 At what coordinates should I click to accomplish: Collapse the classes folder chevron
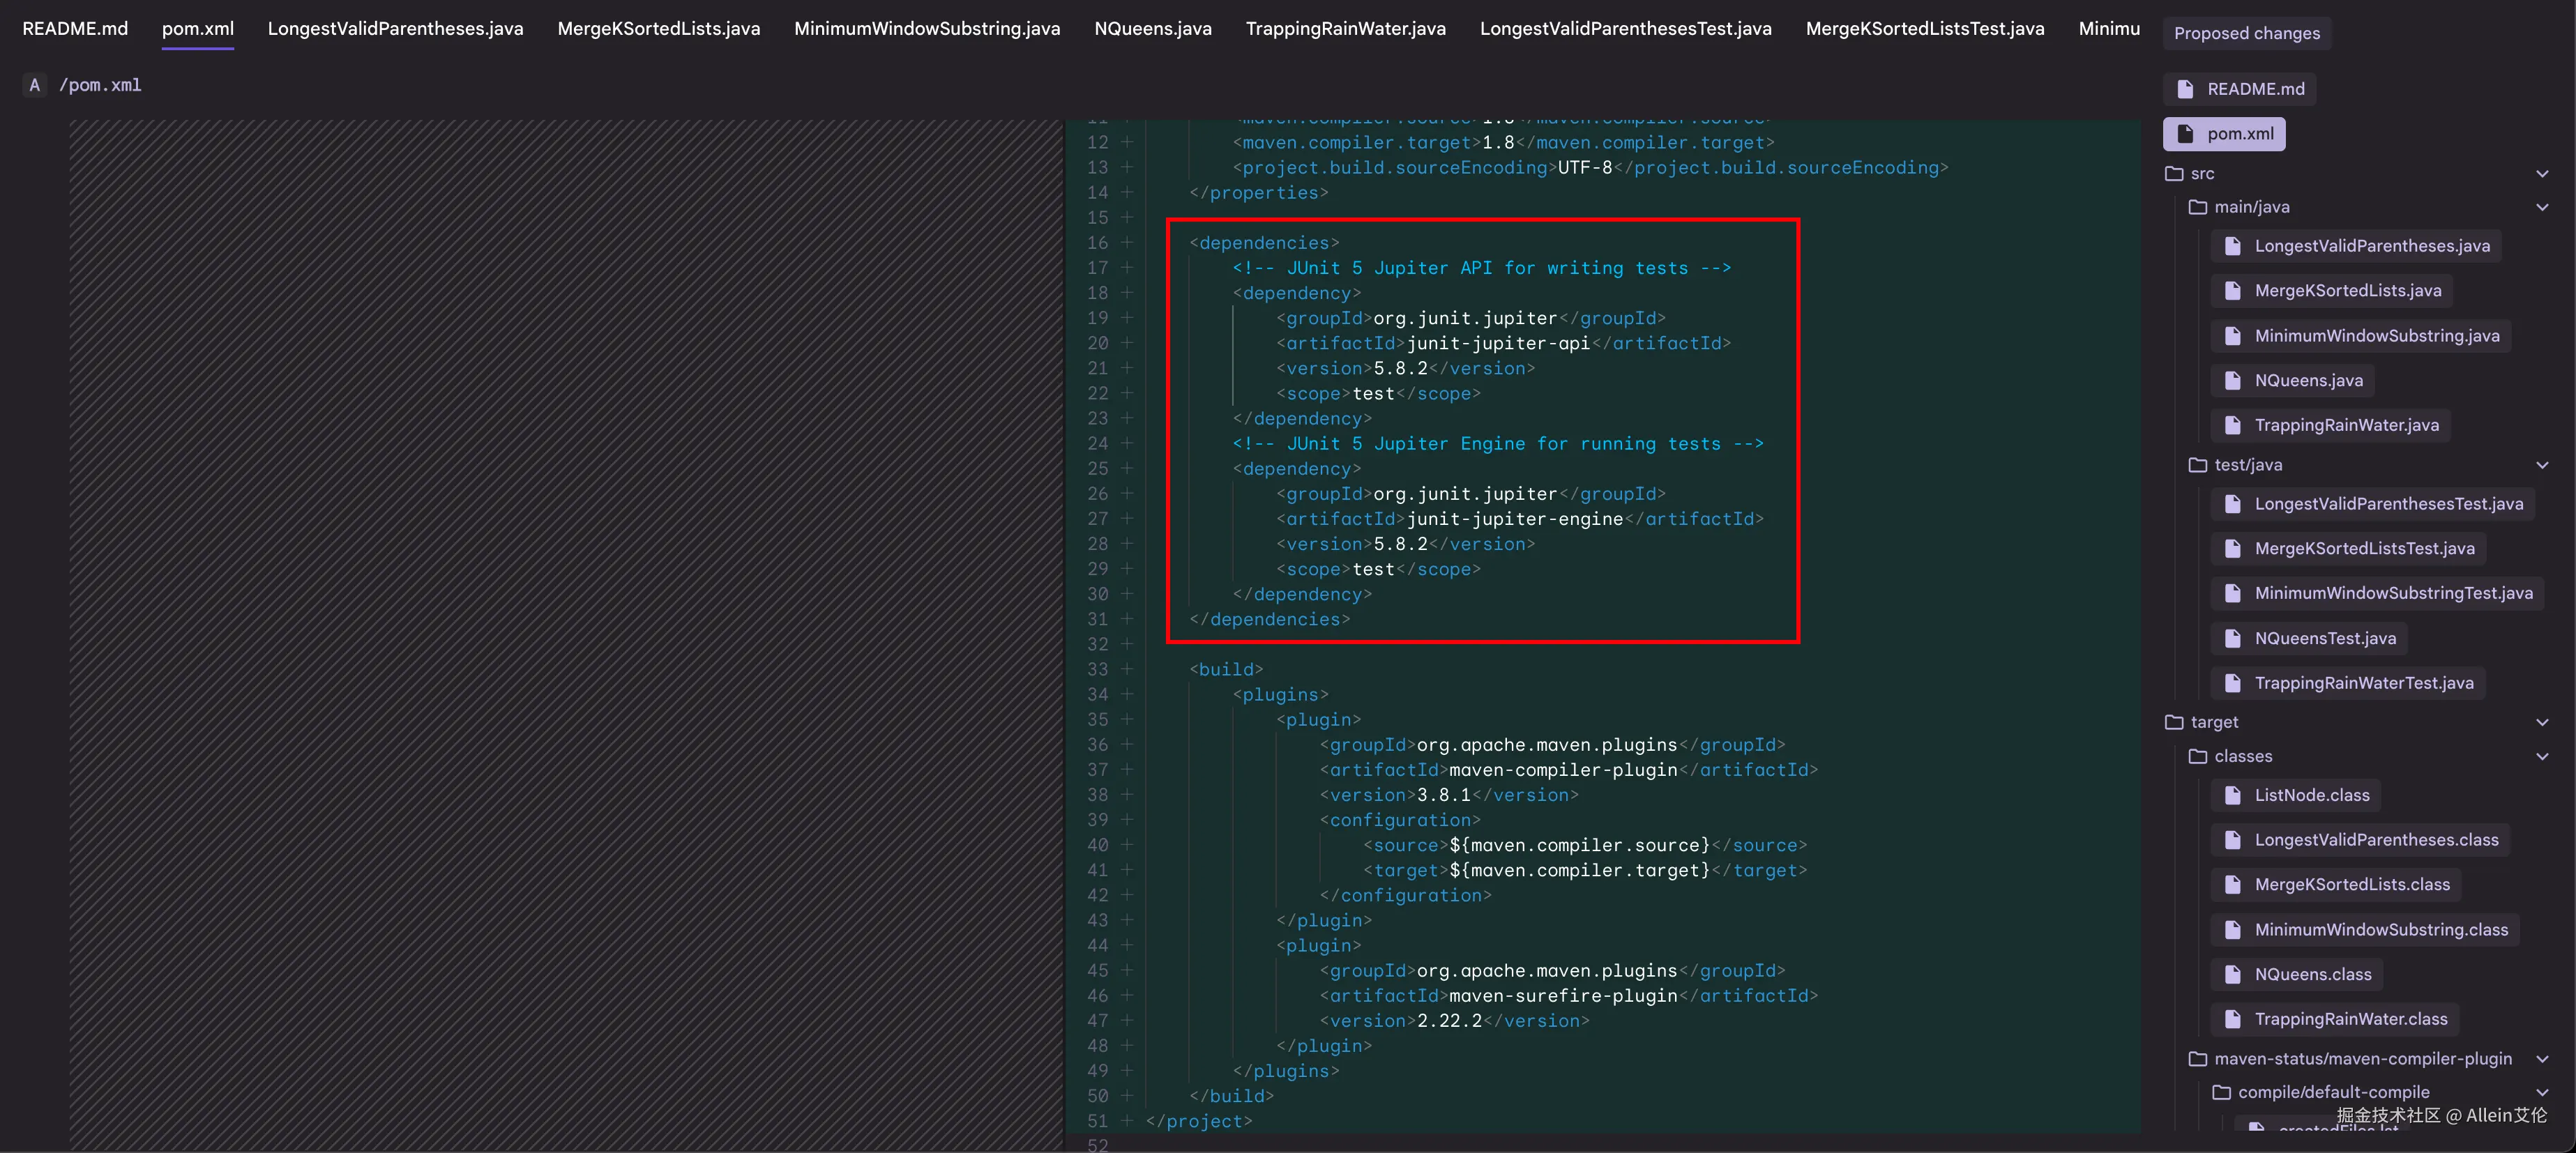click(2542, 757)
